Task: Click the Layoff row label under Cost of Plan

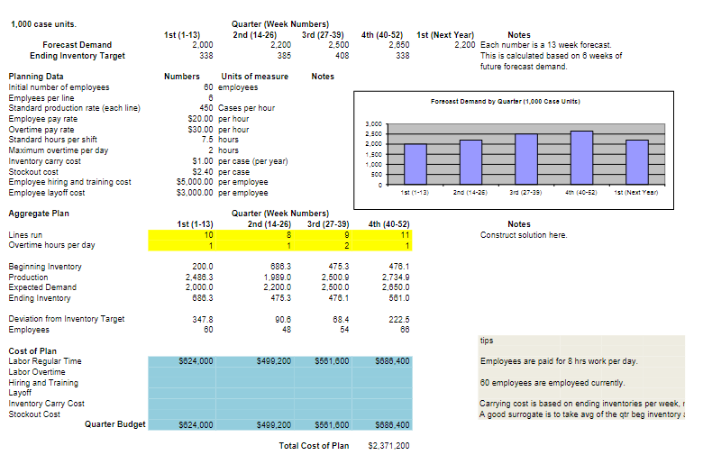Action: [20, 393]
